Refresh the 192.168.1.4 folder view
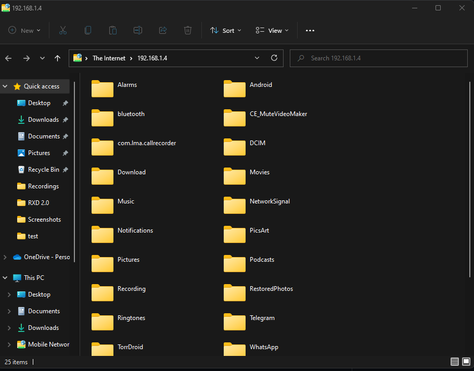Screen dimensions: 474x371 (x=274, y=58)
